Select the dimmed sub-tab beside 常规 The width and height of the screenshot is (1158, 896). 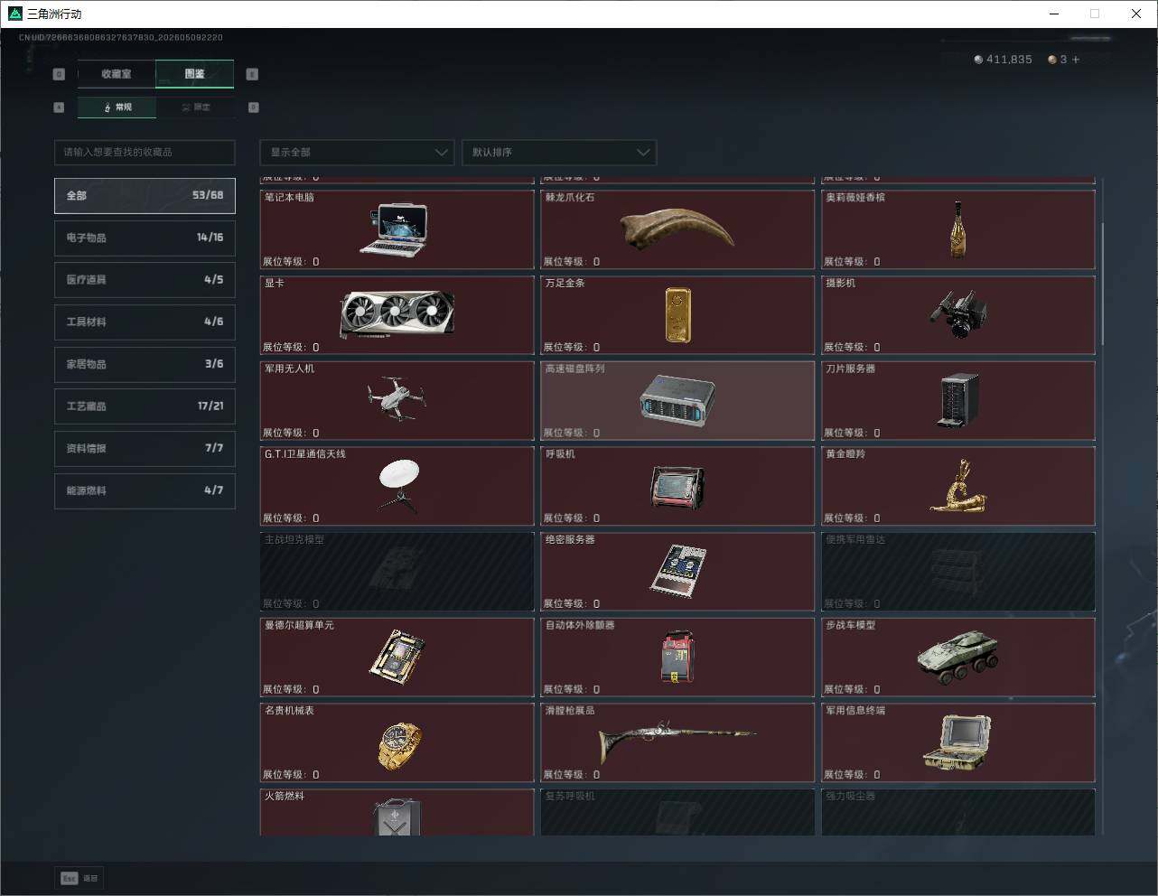click(x=195, y=107)
